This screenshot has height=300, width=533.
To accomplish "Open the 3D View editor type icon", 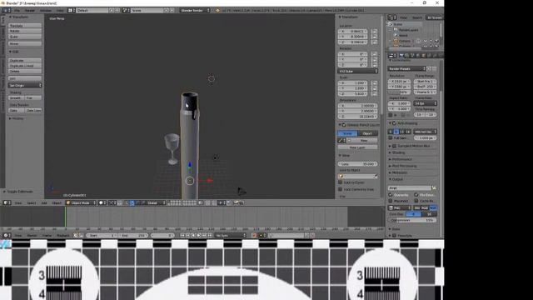I will [x=7, y=203].
